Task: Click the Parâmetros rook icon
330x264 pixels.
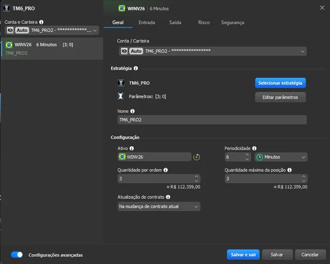Action: 120,96
